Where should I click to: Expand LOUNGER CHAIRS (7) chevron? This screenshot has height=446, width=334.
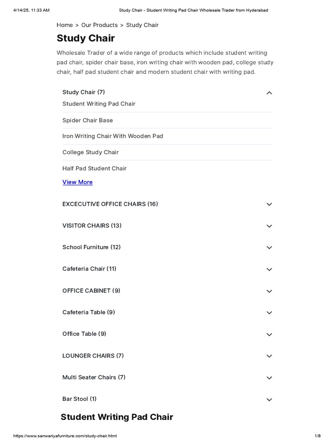click(x=269, y=356)
